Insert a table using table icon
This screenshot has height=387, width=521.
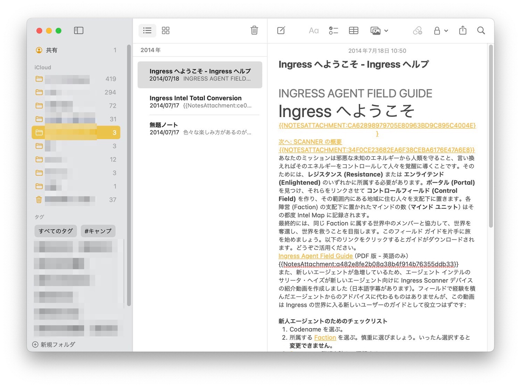[354, 31]
